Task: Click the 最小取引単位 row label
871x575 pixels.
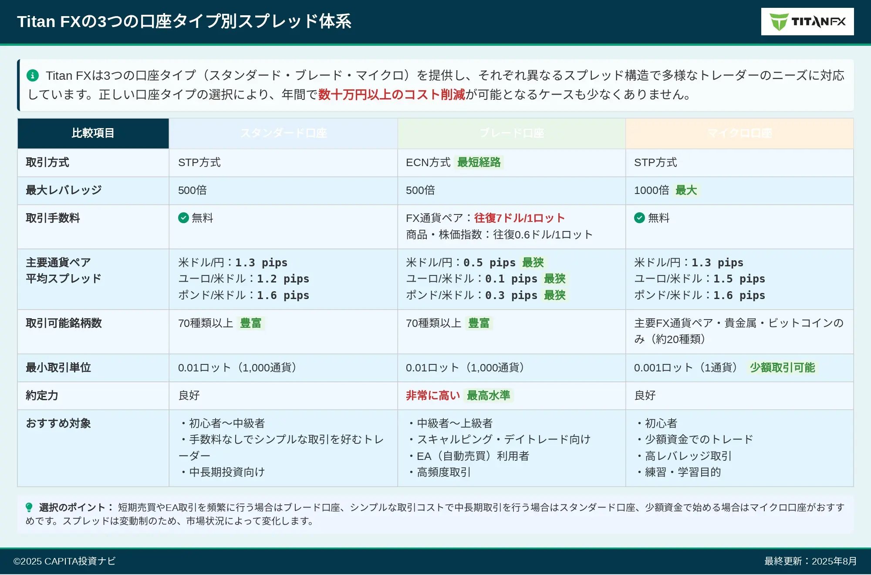Action: [x=58, y=367]
